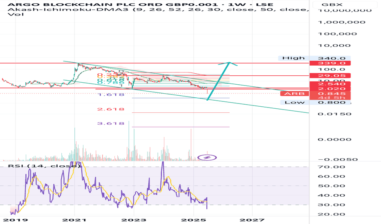The width and height of the screenshot is (381, 224).
Task: Click the 100,000 price scale value
Action: (338, 34)
